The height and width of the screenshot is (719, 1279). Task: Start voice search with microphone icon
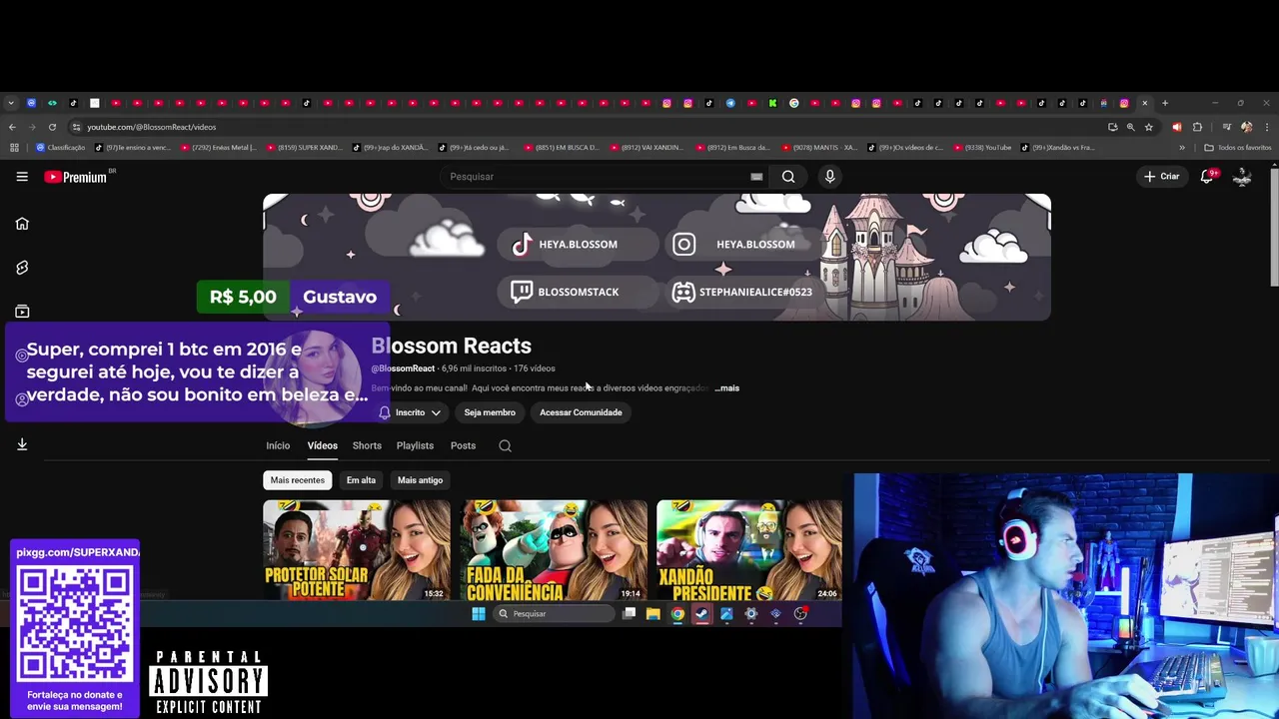[x=829, y=177]
